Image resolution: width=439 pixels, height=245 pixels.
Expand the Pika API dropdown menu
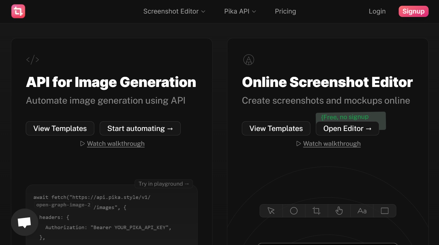point(240,11)
